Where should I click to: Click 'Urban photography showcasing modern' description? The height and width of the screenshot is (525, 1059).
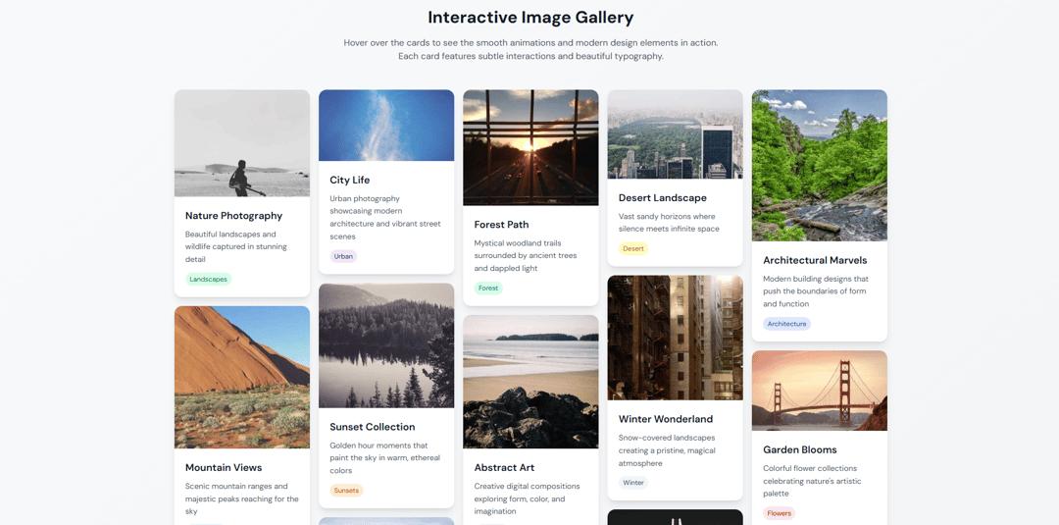tap(385, 218)
